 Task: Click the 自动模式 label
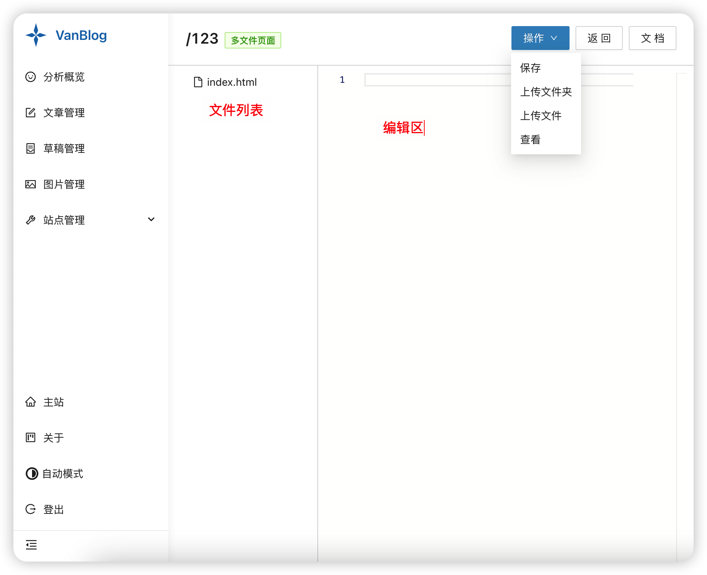pos(63,474)
